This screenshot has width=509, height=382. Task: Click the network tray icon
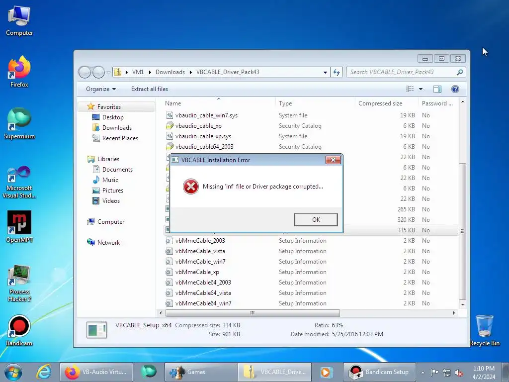coord(447,373)
